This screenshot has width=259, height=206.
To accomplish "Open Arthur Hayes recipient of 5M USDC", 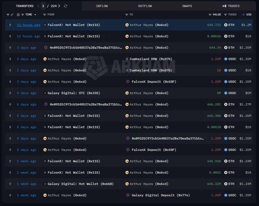I will [x=149, y=93].
